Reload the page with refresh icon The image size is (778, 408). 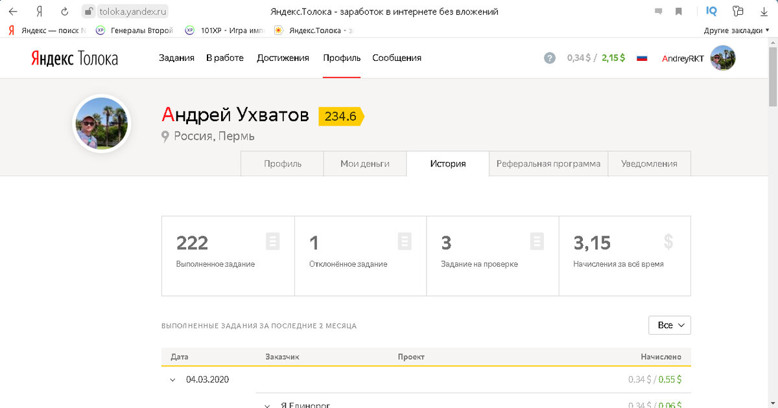(64, 12)
